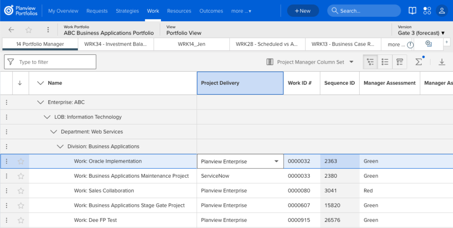Switch to grouped card view
453x228 pixels.
399,62
